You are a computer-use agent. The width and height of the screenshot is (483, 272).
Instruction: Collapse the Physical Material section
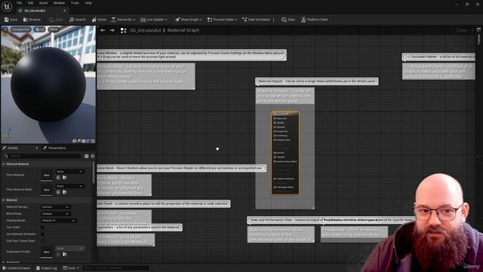pos(3,164)
